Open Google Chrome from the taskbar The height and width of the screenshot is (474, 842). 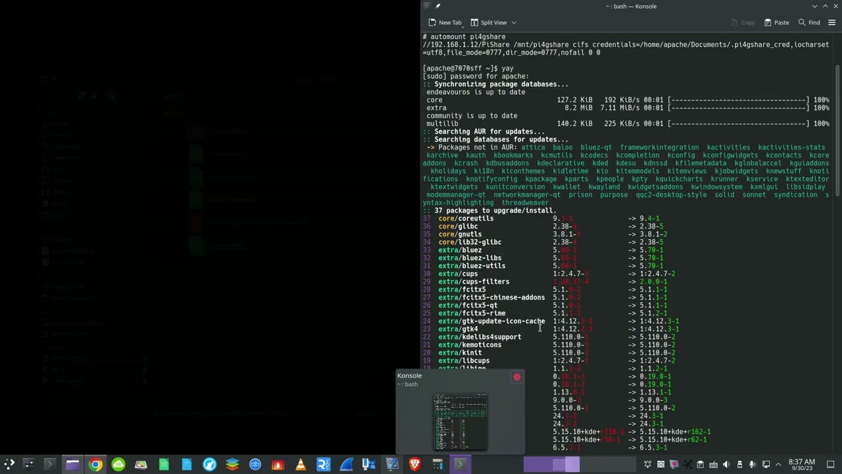tap(95, 464)
